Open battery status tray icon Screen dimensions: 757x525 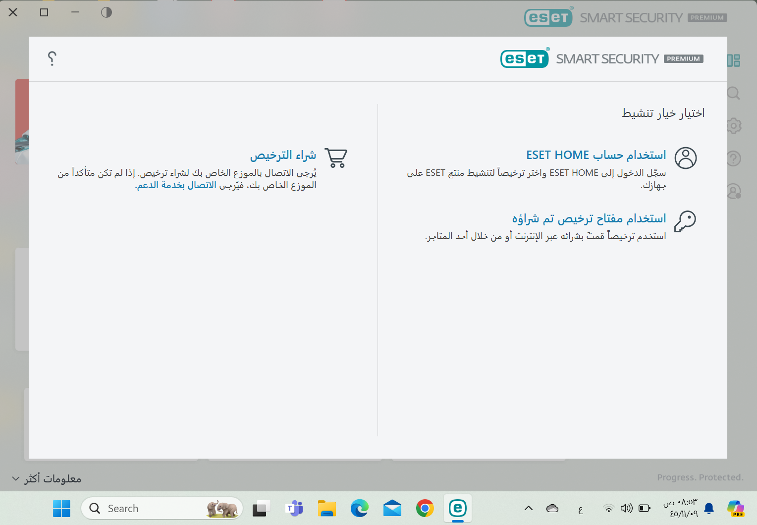pyautogui.click(x=645, y=508)
